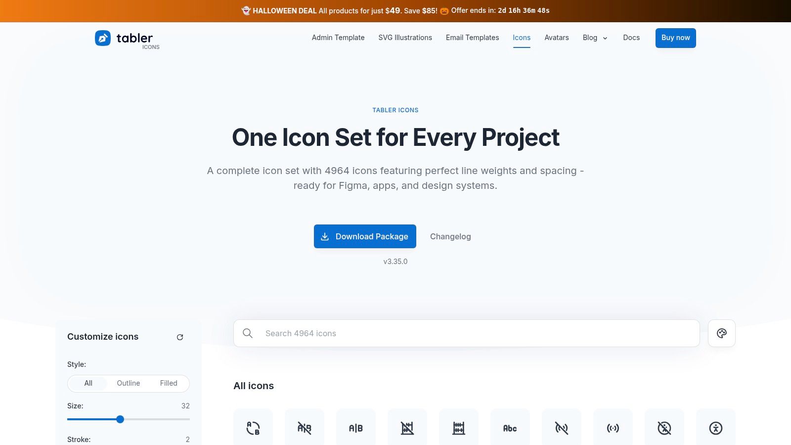Select the All style option
The height and width of the screenshot is (445, 791).
click(x=88, y=383)
